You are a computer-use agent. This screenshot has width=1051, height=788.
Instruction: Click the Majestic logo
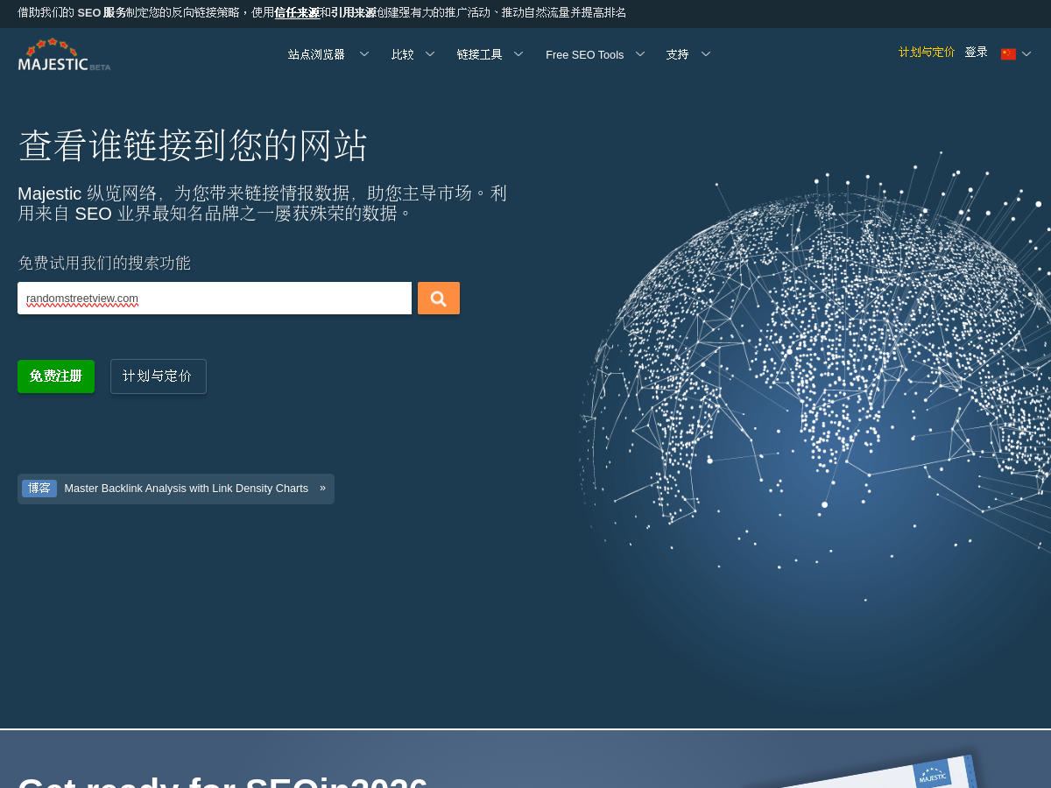pyautogui.click(x=64, y=54)
